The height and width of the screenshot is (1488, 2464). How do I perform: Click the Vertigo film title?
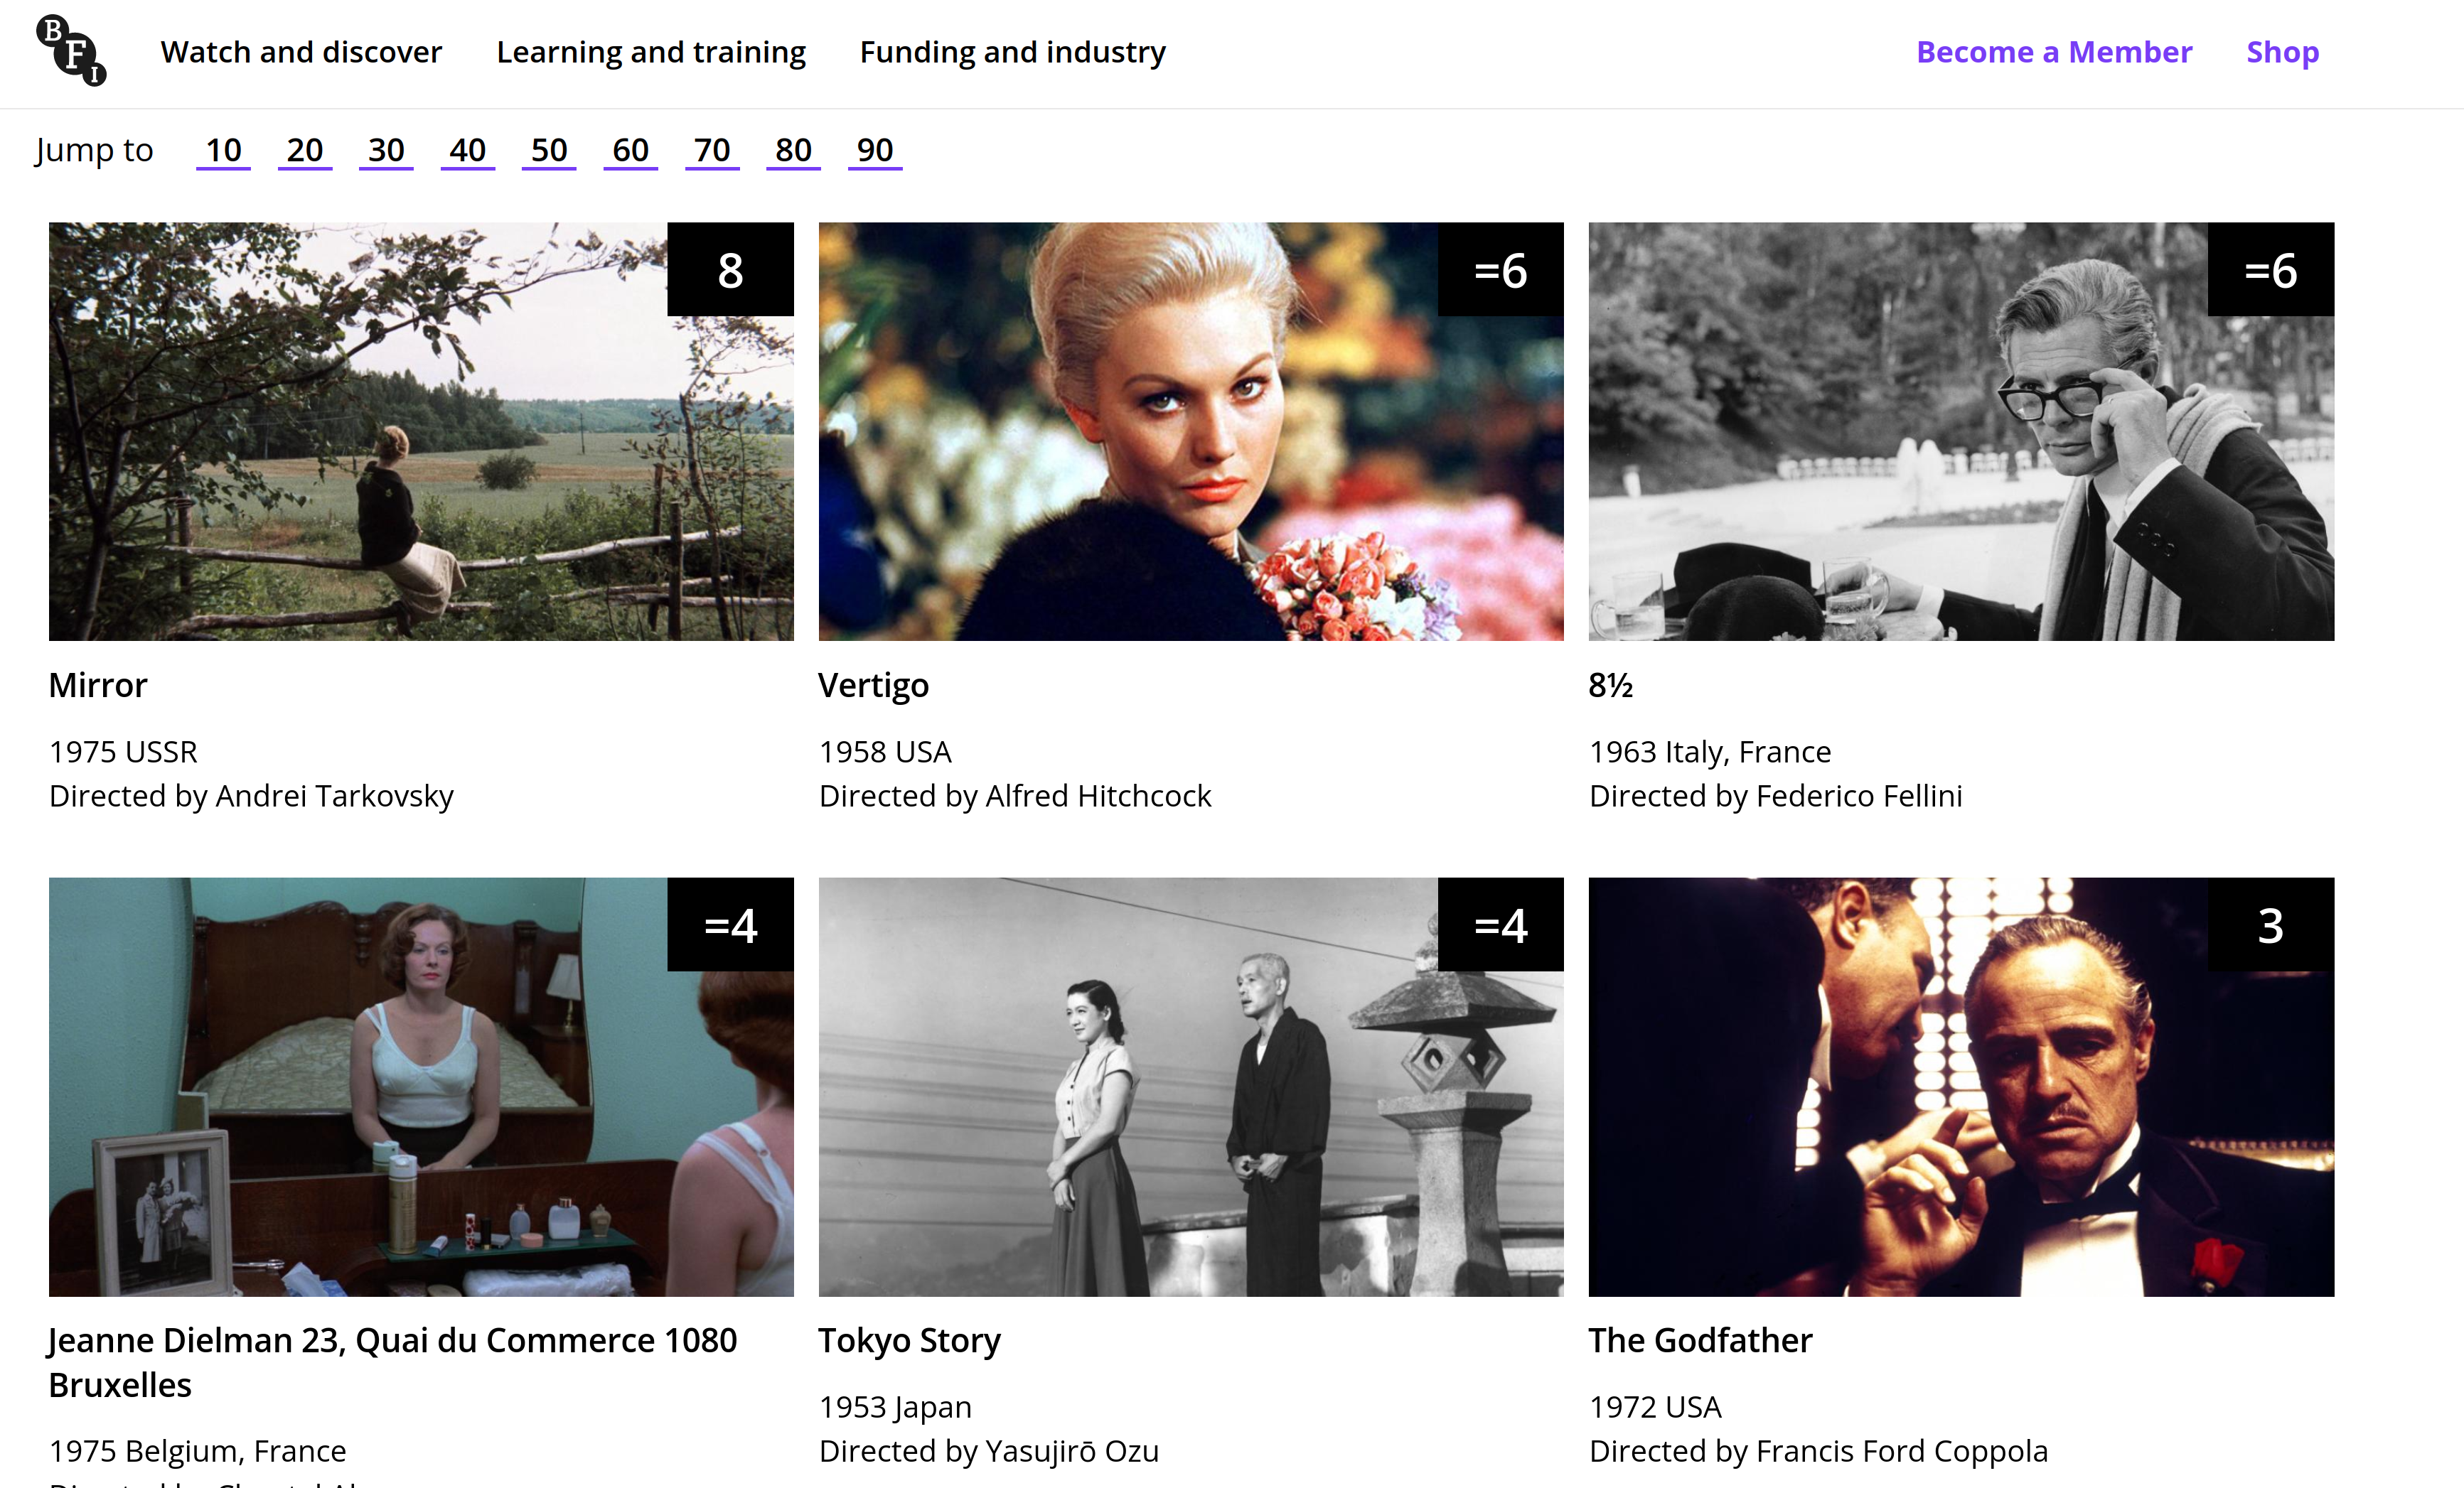(874, 686)
